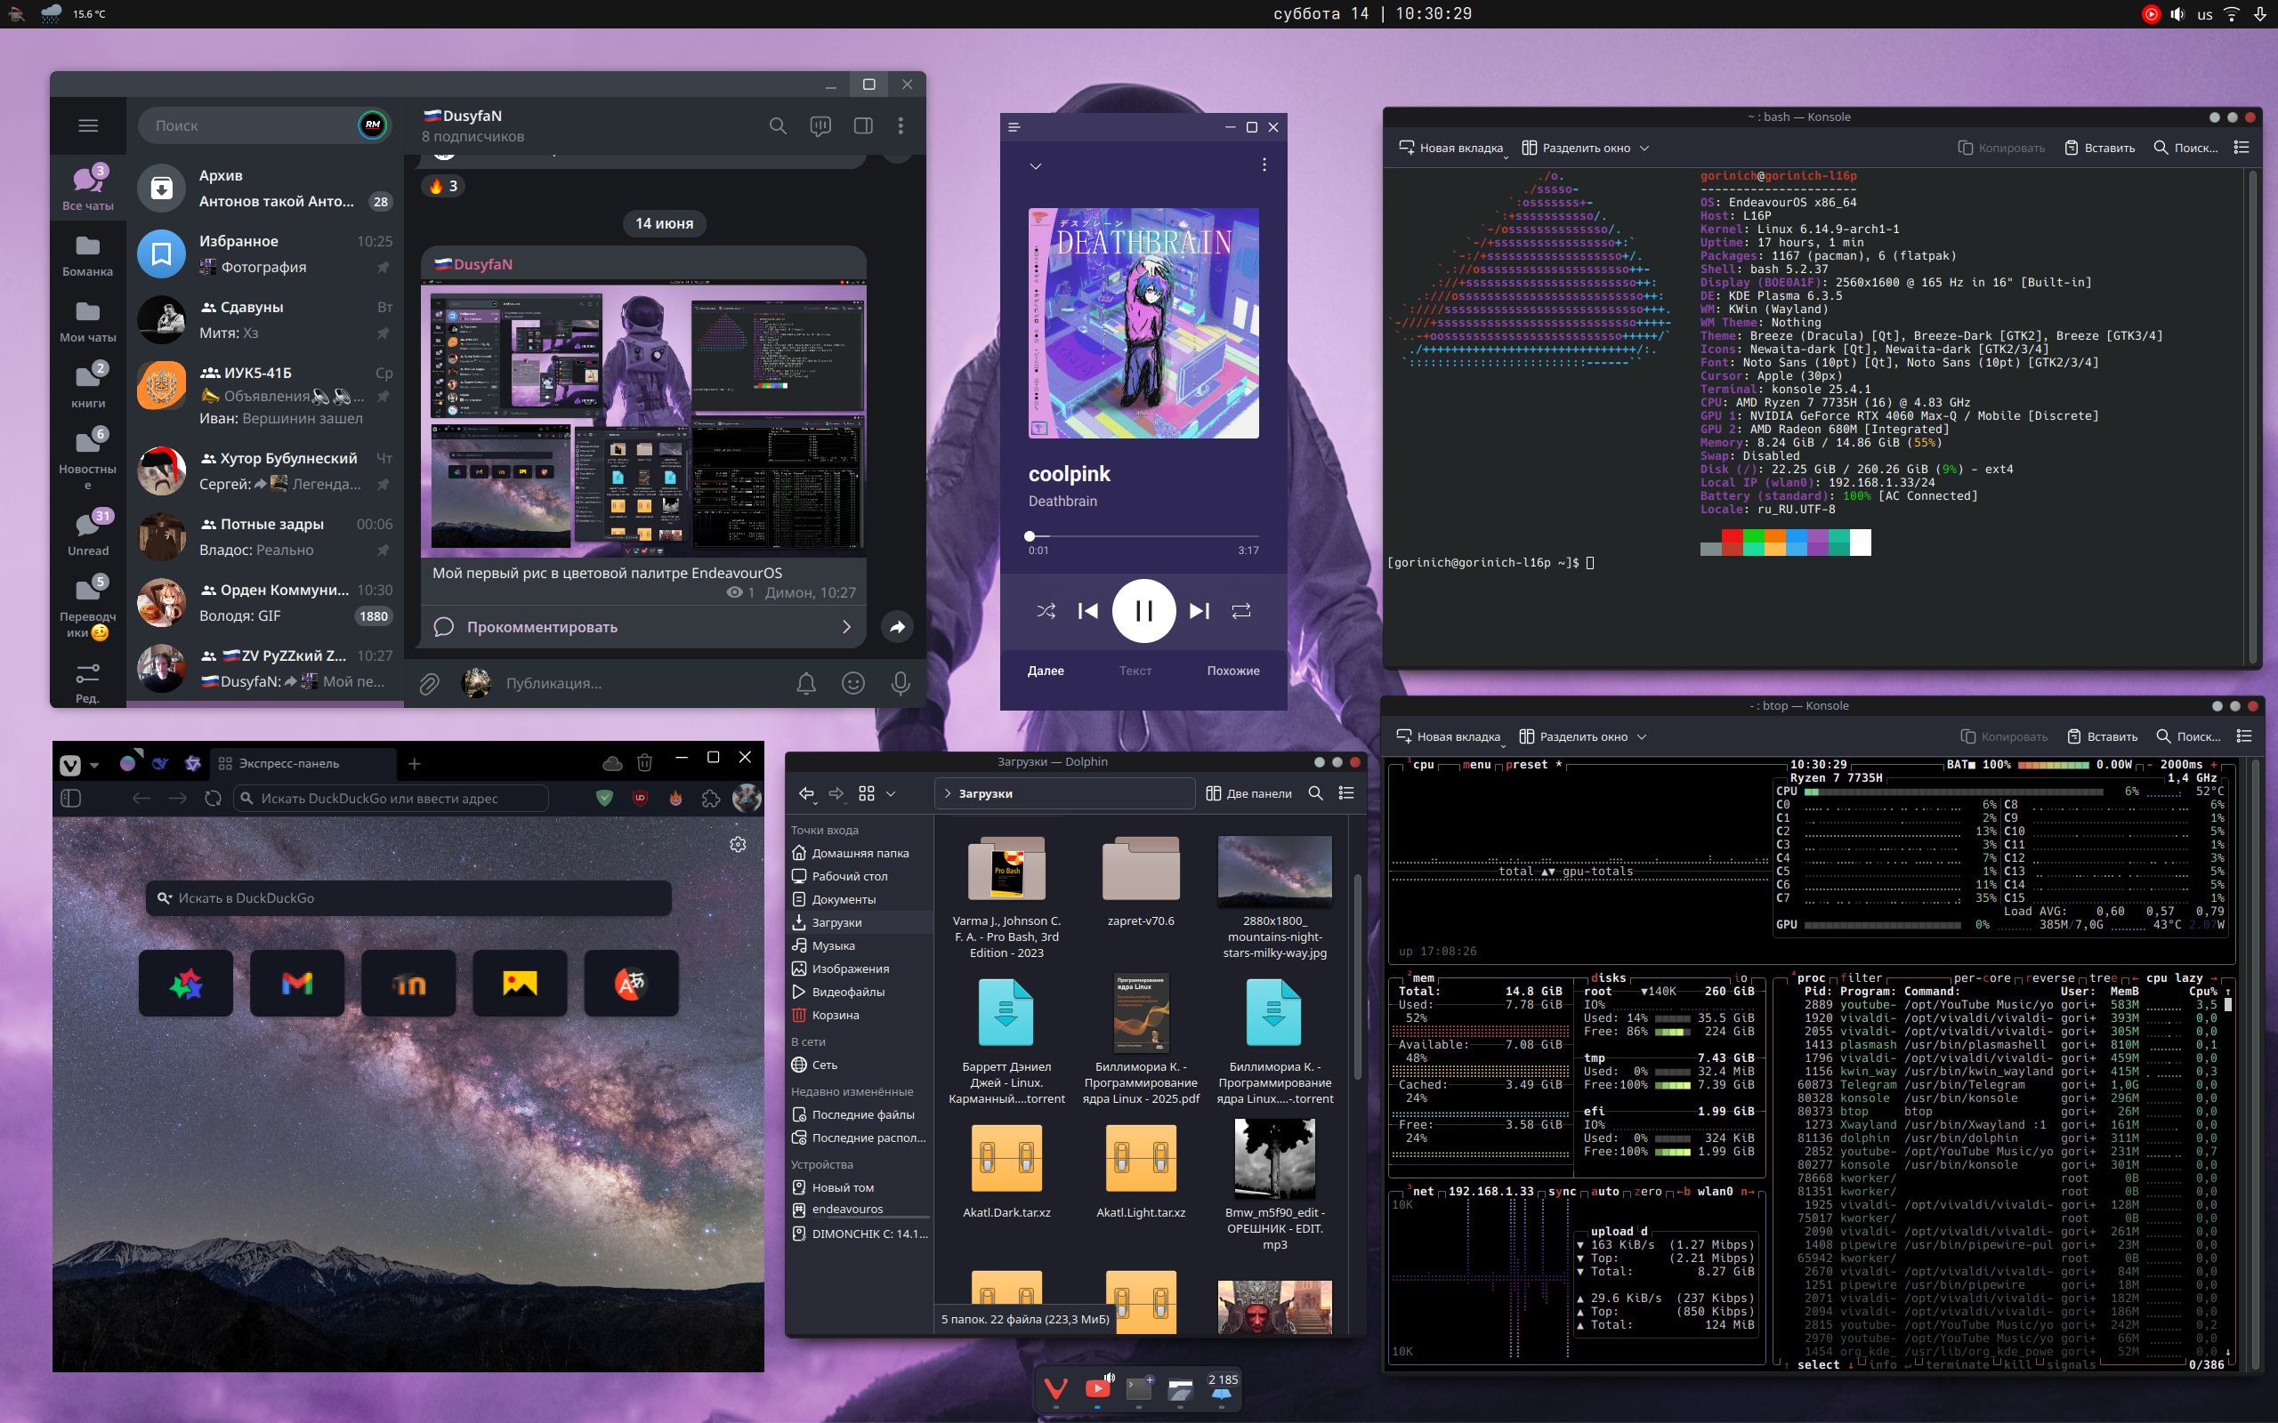The image size is (2278, 1423).
Task: Click Dolphin search magnifier icon
Action: [1315, 793]
